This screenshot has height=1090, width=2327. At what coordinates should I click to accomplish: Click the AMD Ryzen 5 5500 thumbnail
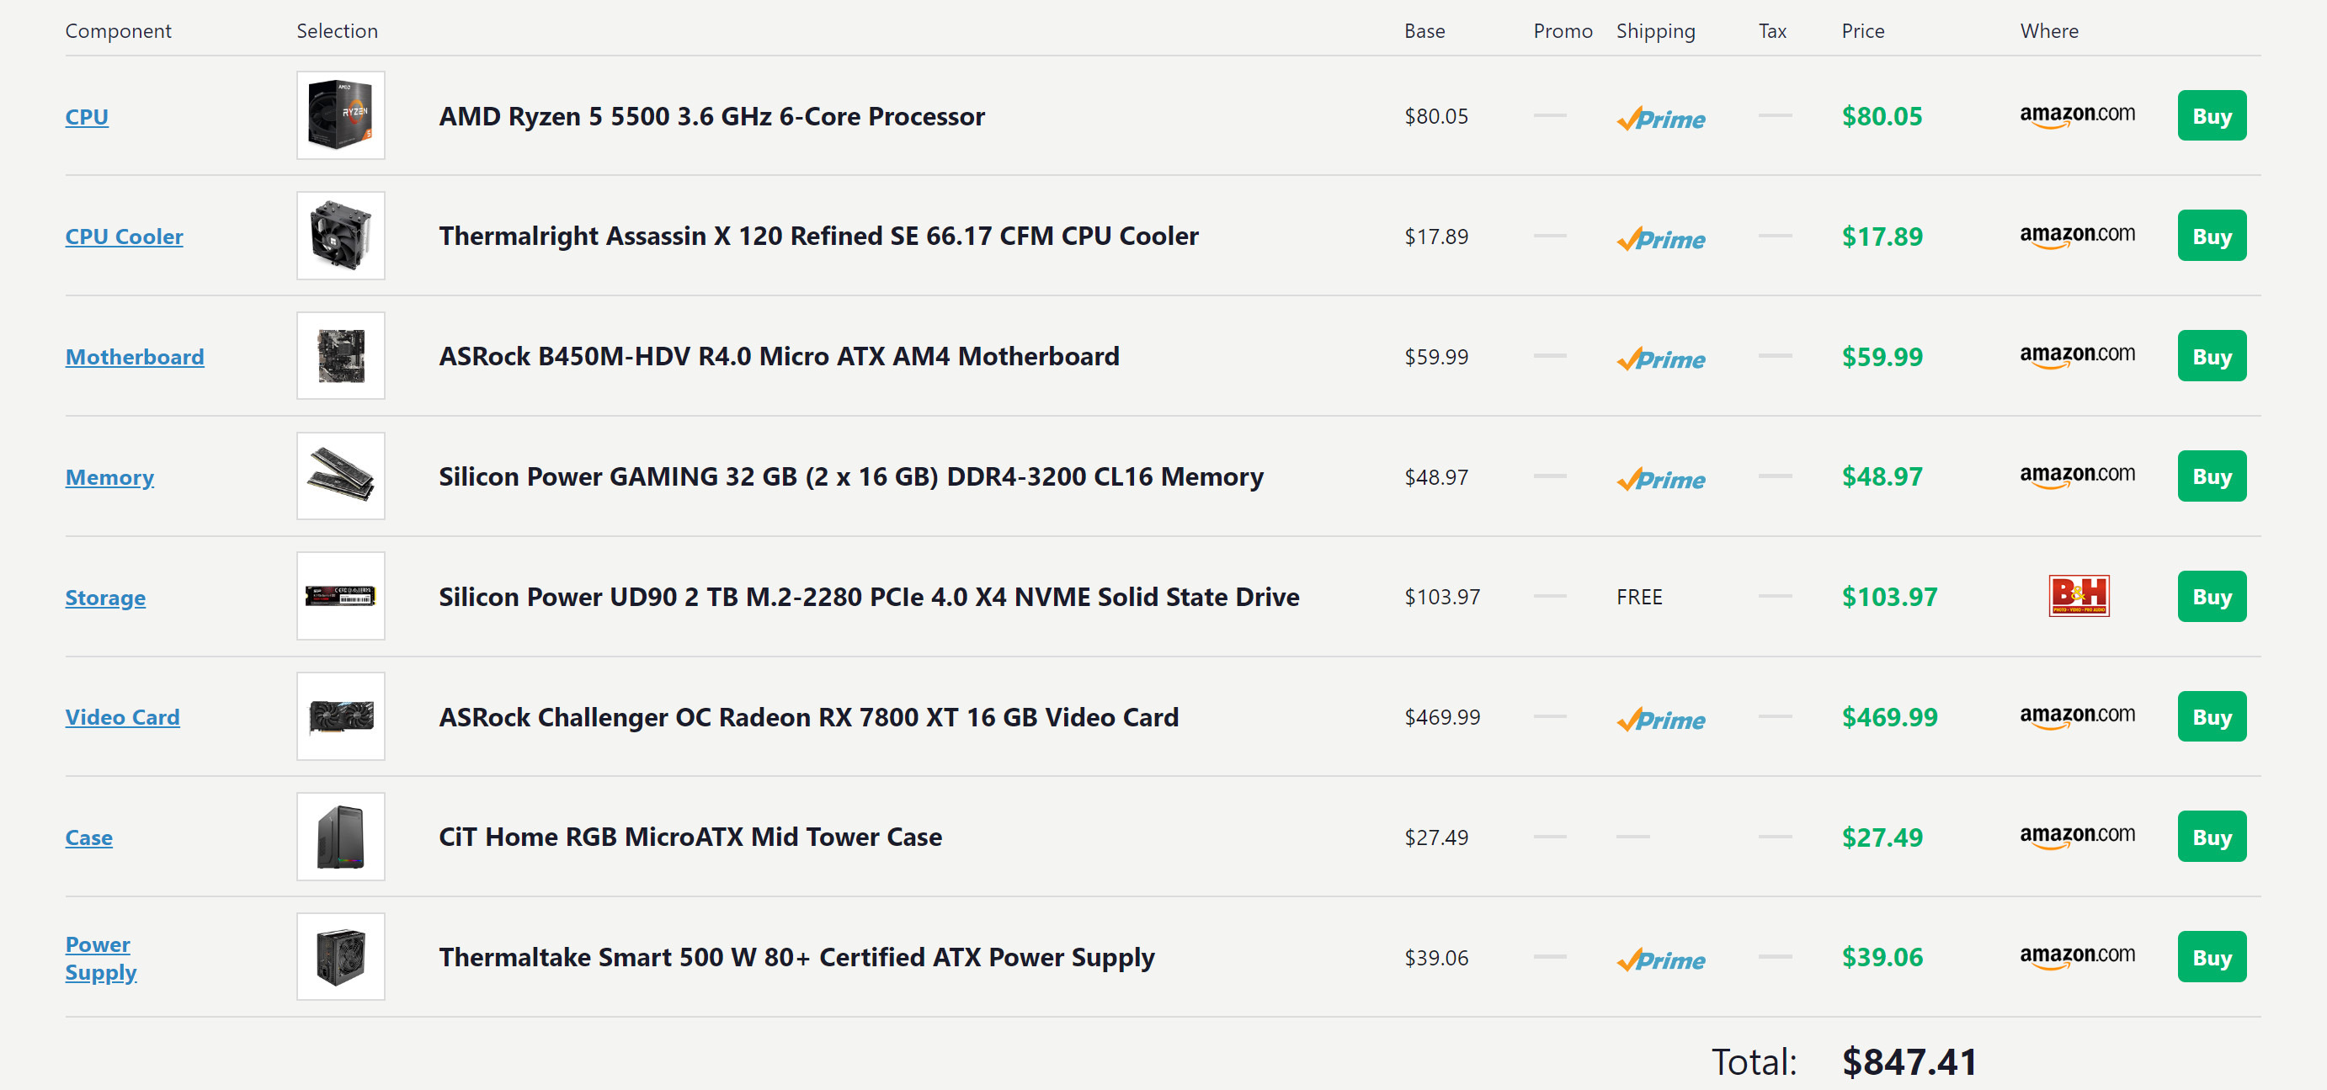click(x=341, y=115)
